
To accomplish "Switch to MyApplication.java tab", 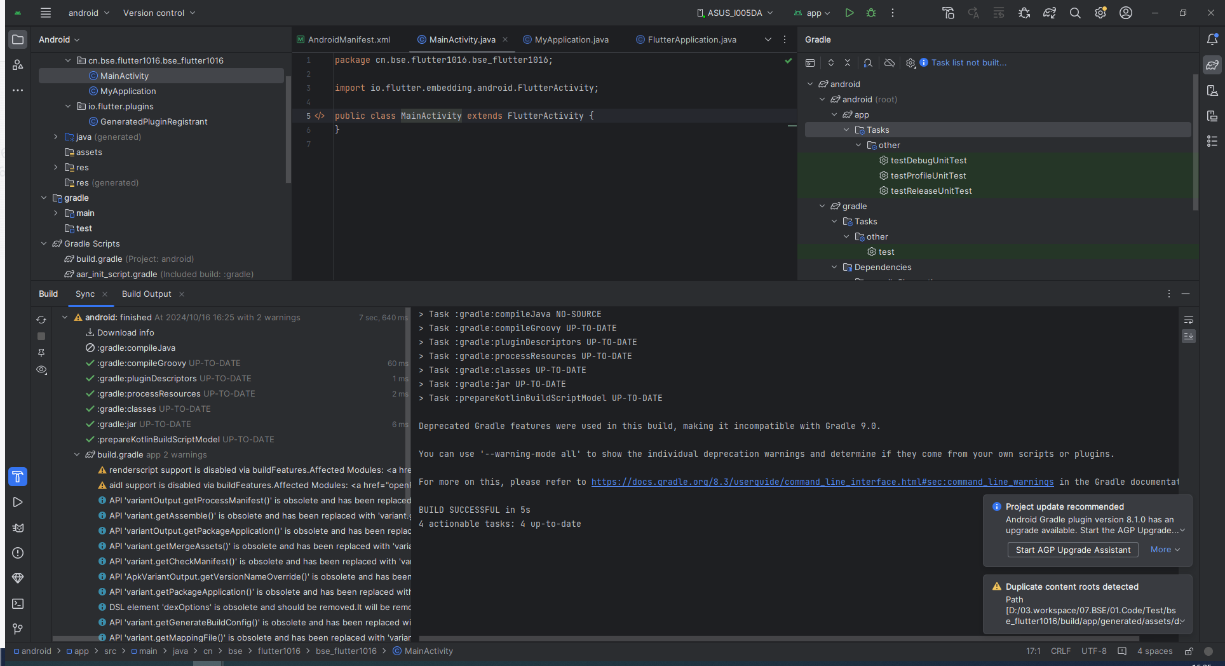I will [x=565, y=39].
